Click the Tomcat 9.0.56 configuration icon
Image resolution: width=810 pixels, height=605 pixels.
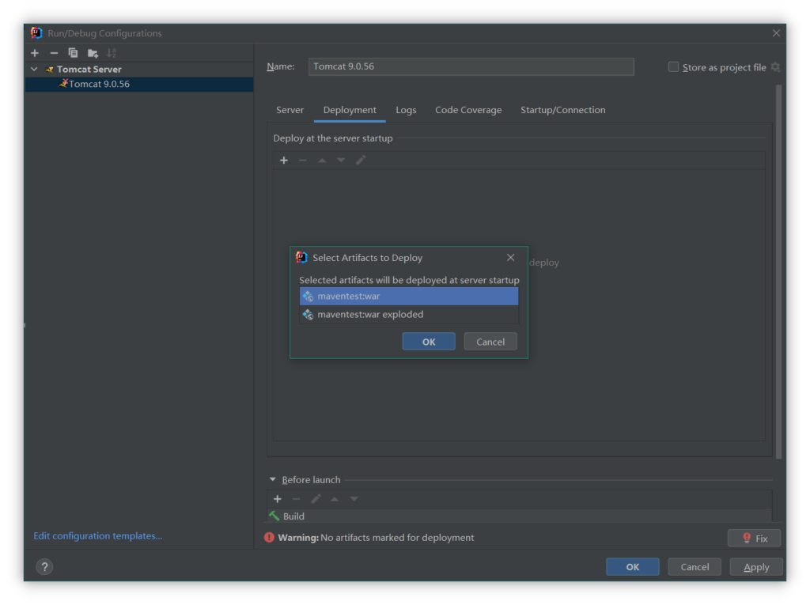[x=63, y=83]
